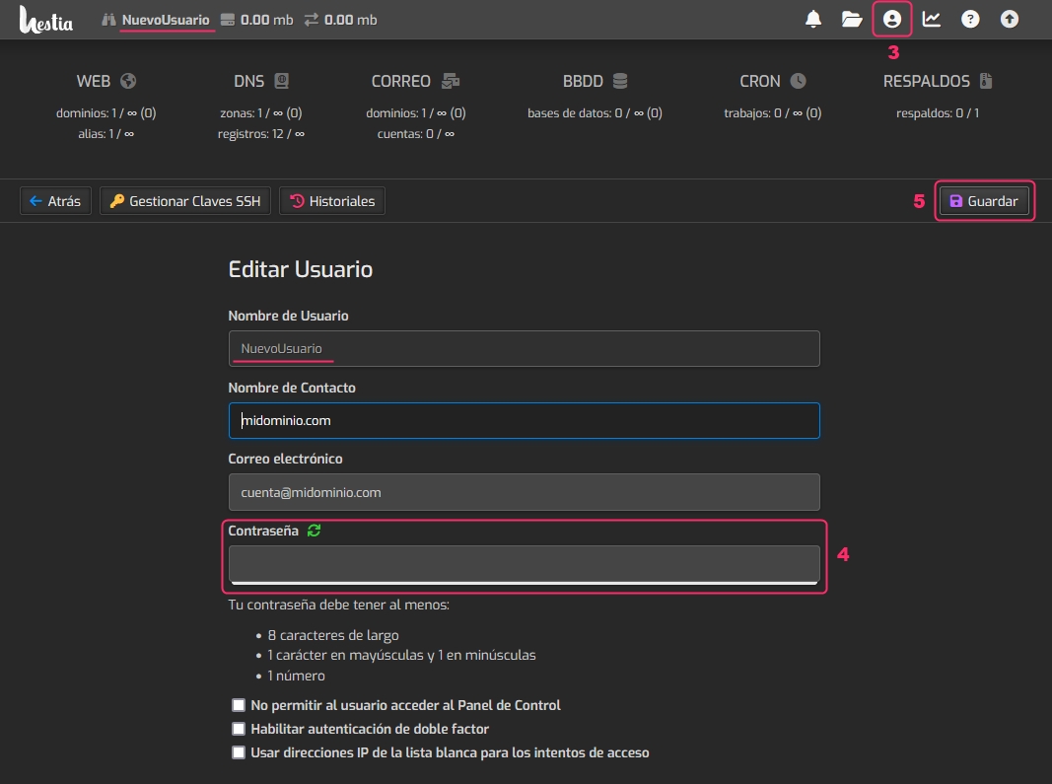Open the statistics chart icon

click(x=932, y=19)
